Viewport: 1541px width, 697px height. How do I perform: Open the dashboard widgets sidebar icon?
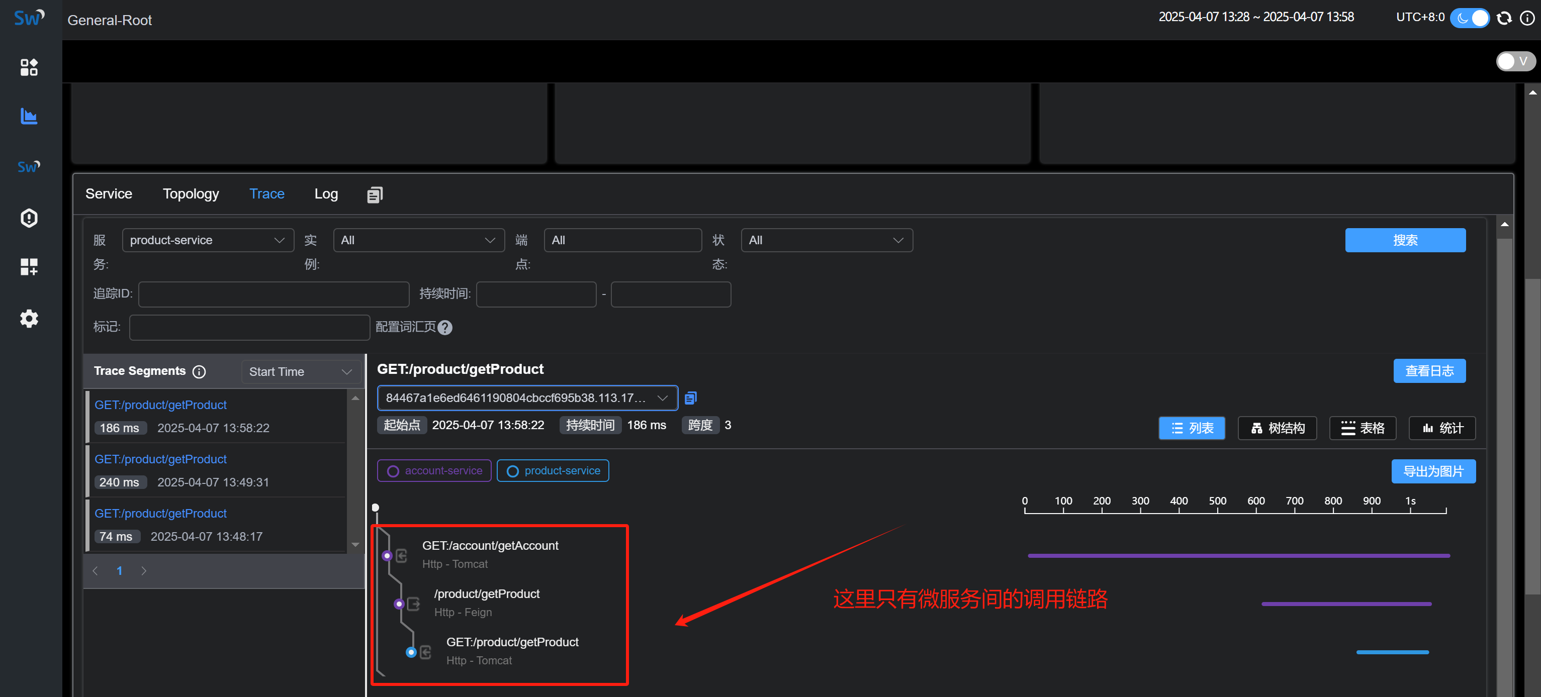29,67
